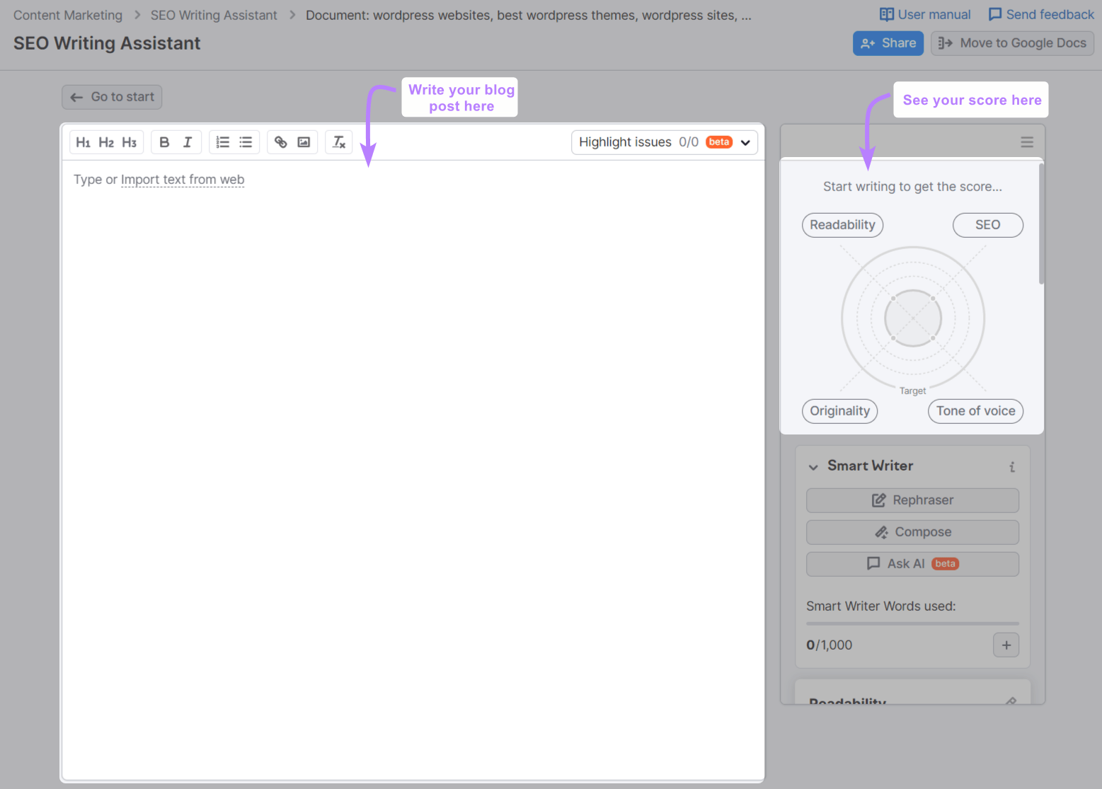Open Content Marketing from breadcrumb
This screenshot has width=1102, height=789.
point(67,14)
